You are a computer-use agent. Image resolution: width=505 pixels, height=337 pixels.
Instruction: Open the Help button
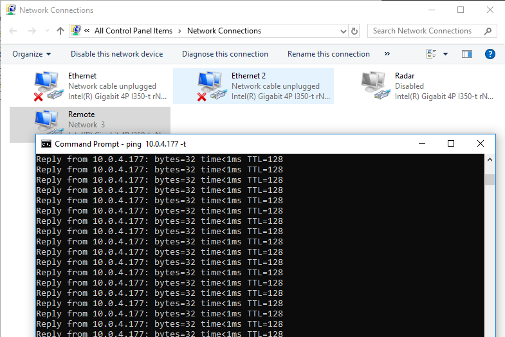490,54
